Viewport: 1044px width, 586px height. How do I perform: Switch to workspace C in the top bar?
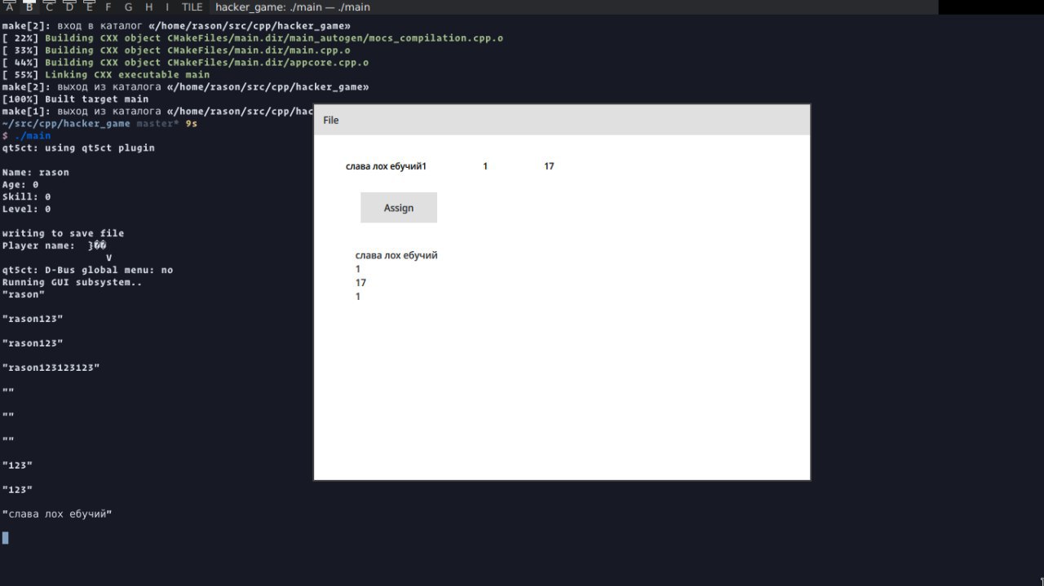pyautogui.click(x=49, y=7)
